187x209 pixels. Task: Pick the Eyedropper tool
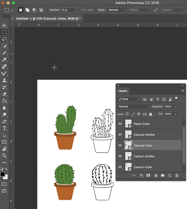coord(4,60)
